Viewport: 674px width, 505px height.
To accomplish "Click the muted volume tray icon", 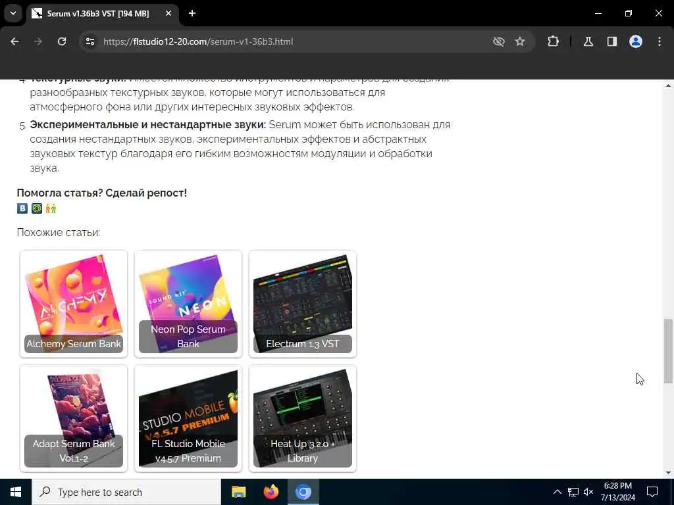I will (588, 492).
